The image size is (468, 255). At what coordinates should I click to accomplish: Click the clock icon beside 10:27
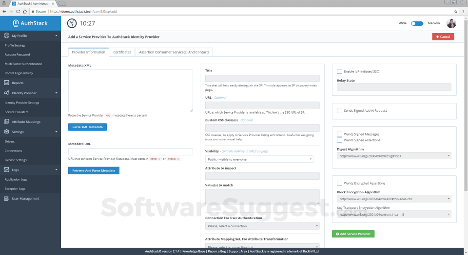pyautogui.click(x=72, y=23)
